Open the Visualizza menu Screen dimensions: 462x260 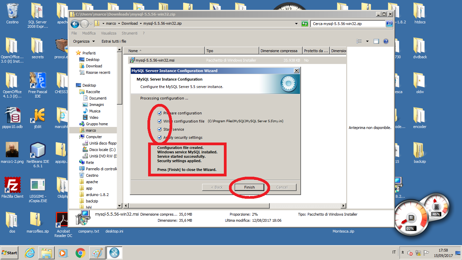click(108, 33)
